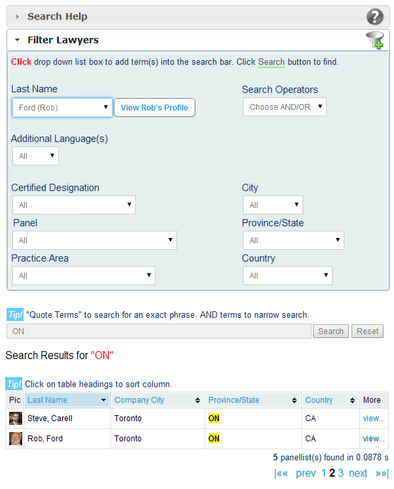
Task: Sort Country column arrows icon
Action: tap(352, 401)
